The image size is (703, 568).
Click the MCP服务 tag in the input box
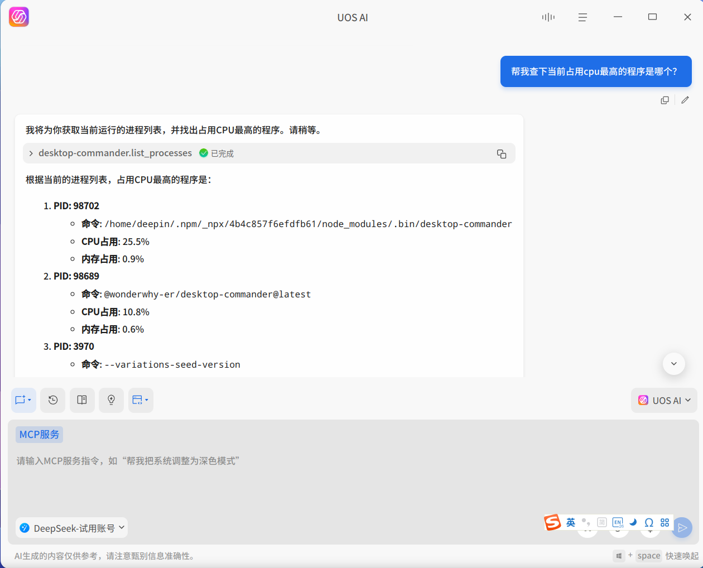click(39, 434)
